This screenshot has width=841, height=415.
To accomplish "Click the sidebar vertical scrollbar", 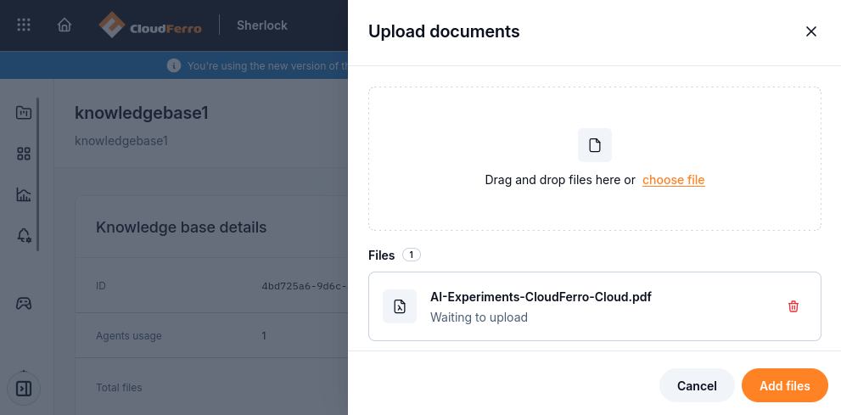I will point(37,174).
